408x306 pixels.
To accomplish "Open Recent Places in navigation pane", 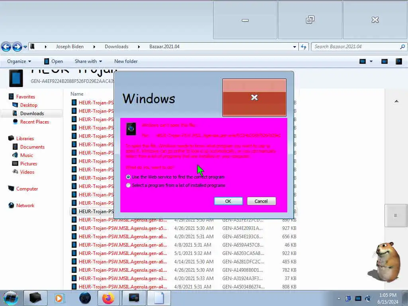I will click(34, 122).
